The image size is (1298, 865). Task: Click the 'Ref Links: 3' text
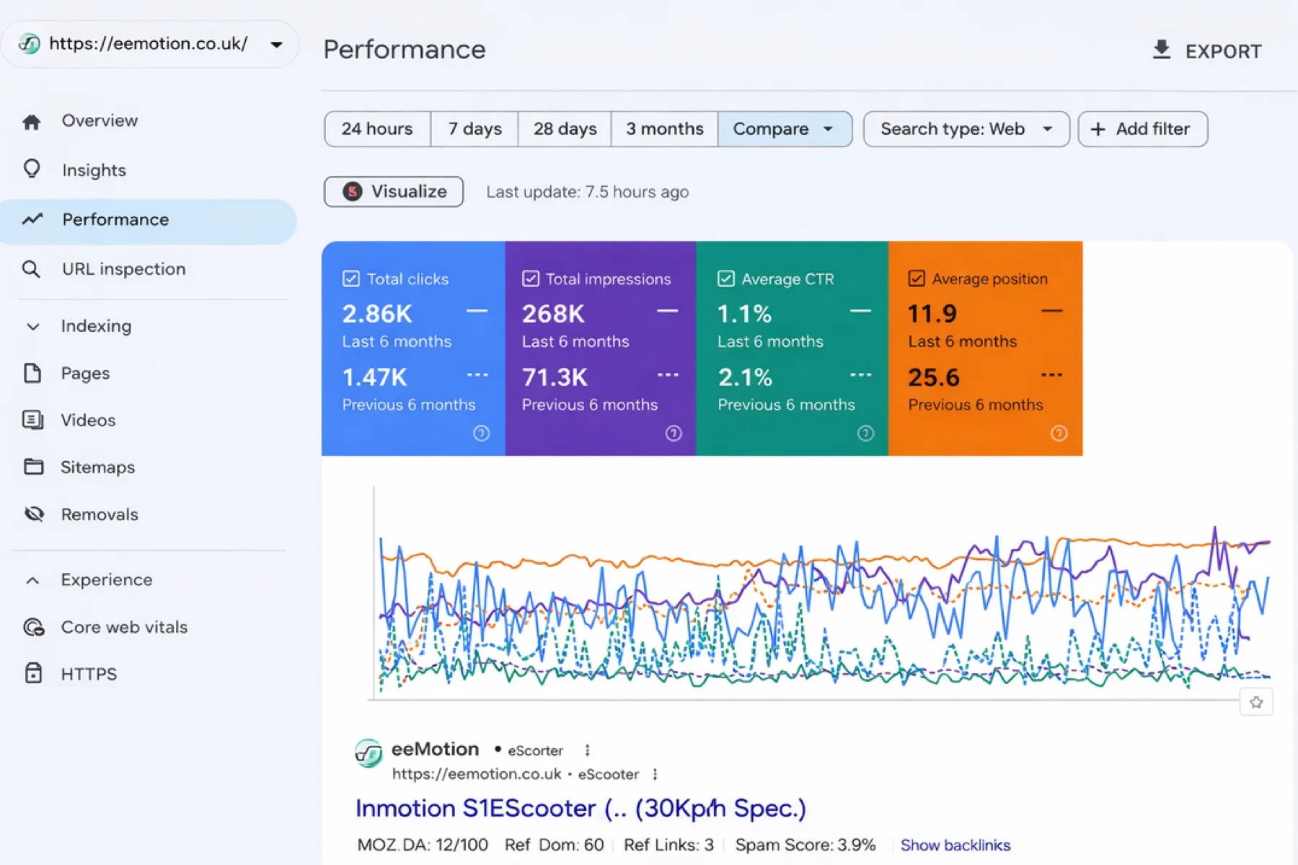pos(668,845)
